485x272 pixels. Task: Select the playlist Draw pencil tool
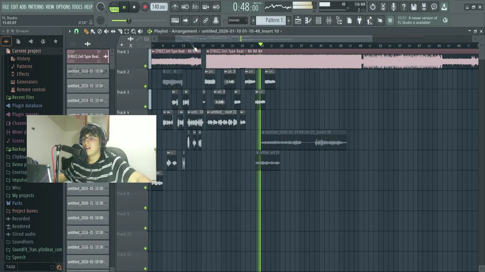point(86,31)
